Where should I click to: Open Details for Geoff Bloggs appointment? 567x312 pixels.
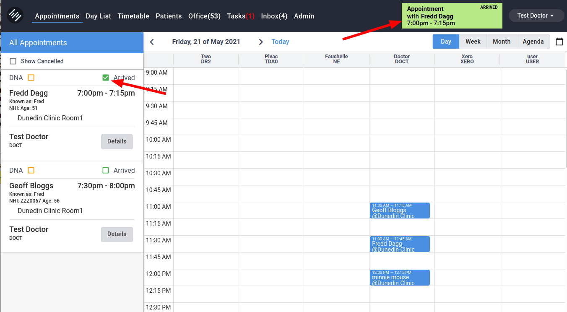tap(117, 234)
